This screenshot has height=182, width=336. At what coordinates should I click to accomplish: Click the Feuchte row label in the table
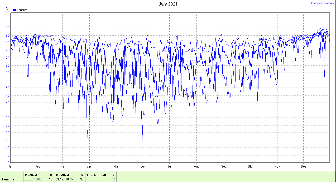(x=8, y=179)
